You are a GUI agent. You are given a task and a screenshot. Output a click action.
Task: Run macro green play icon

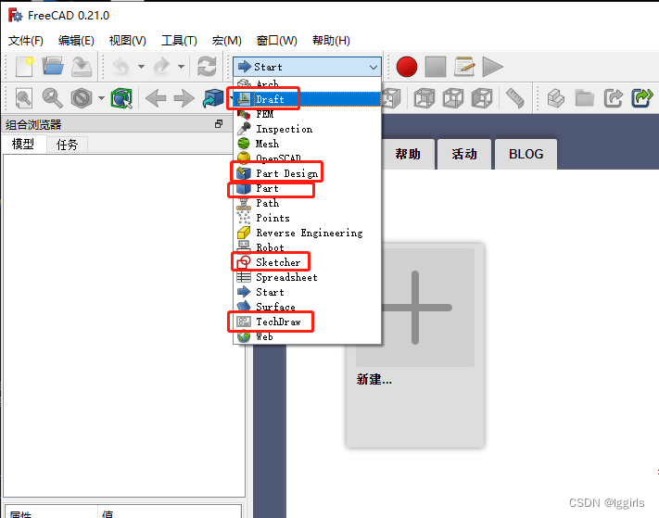point(492,67)
